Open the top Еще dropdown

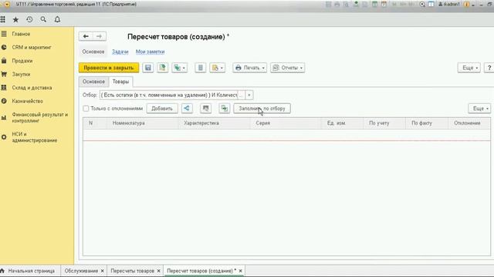coord(469,68)
